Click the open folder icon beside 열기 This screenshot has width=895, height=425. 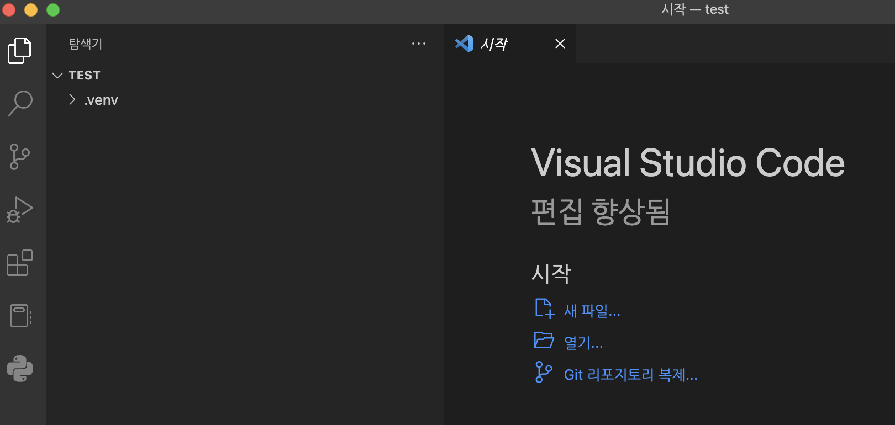pyautogui.click(x=544, y=340)
